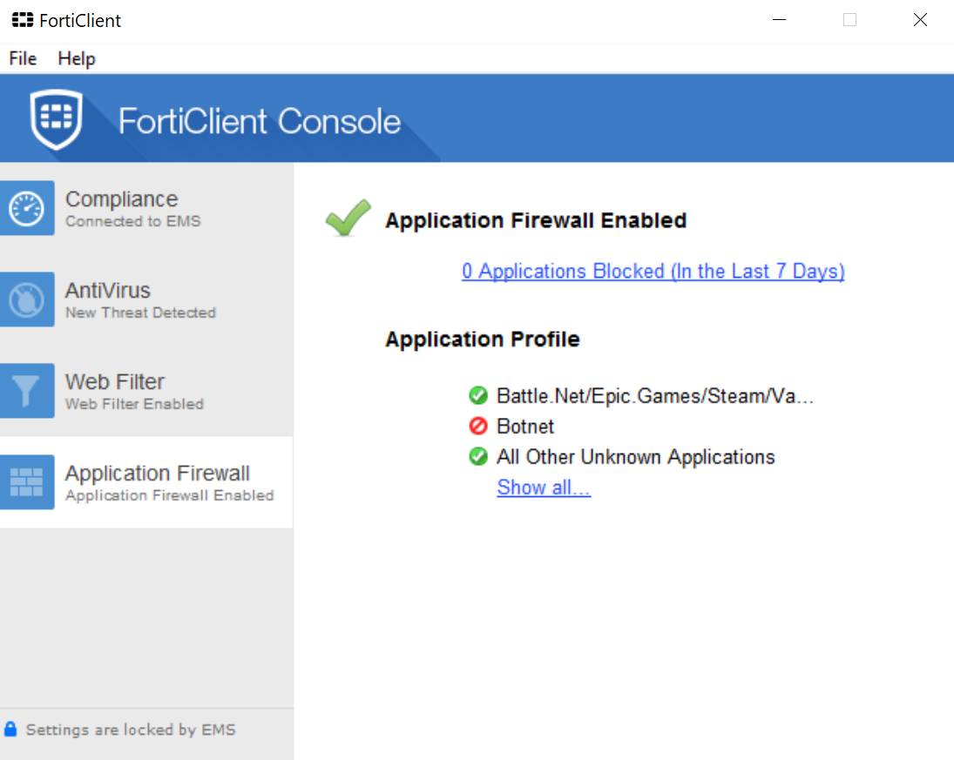
Task: Click the Battle.Net/Epic.Games/Steam profile entry
Action: point(654,396)
